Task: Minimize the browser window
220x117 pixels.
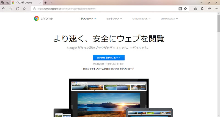Action: point(202,3)
